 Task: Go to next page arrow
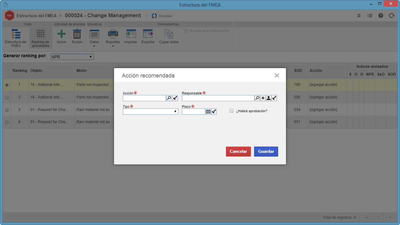(x=390, y=217)
